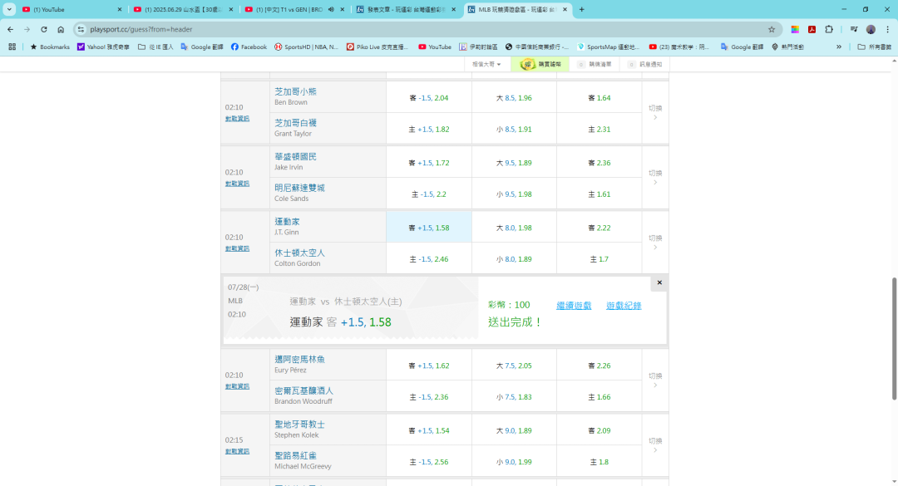Expand the hidden bookmarks overflow chevron
The height and width of the screenshot is (486, 898).
(x=838, y=47)
